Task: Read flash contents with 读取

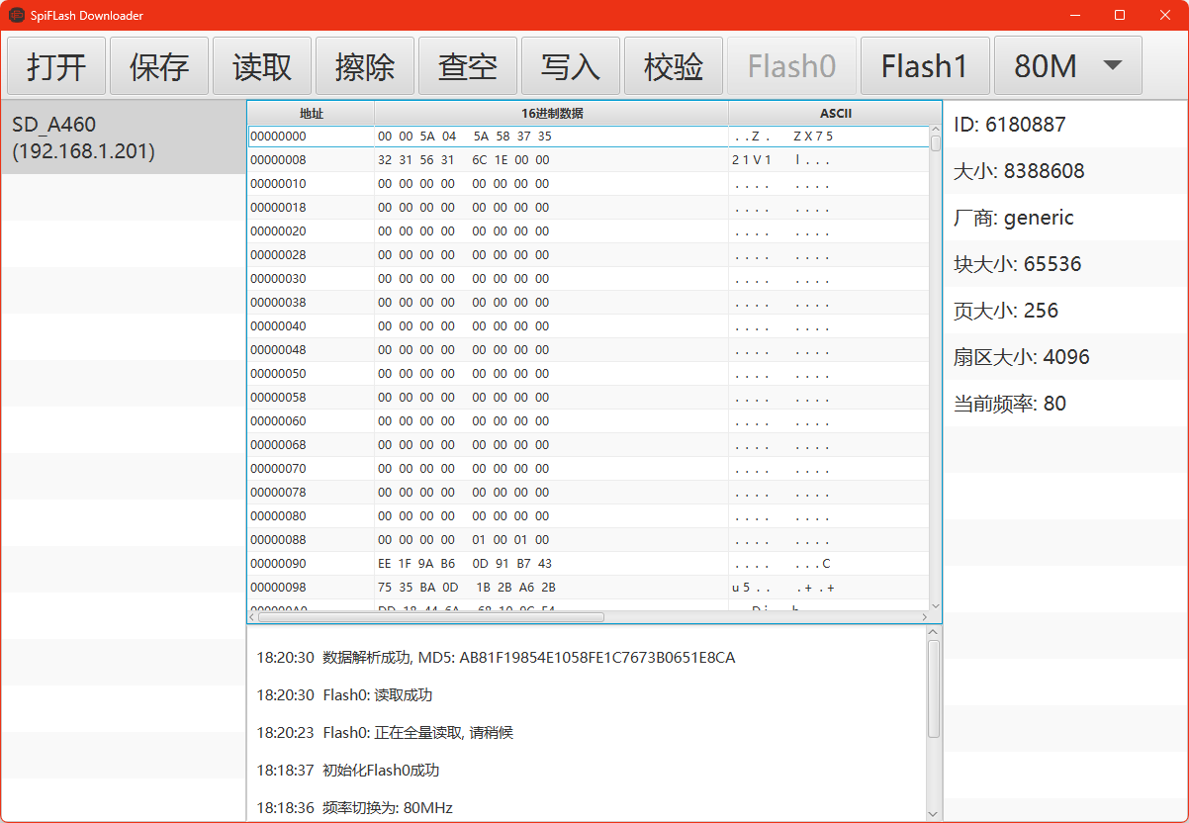Action: pyautogui.click(x=261, y=65)
